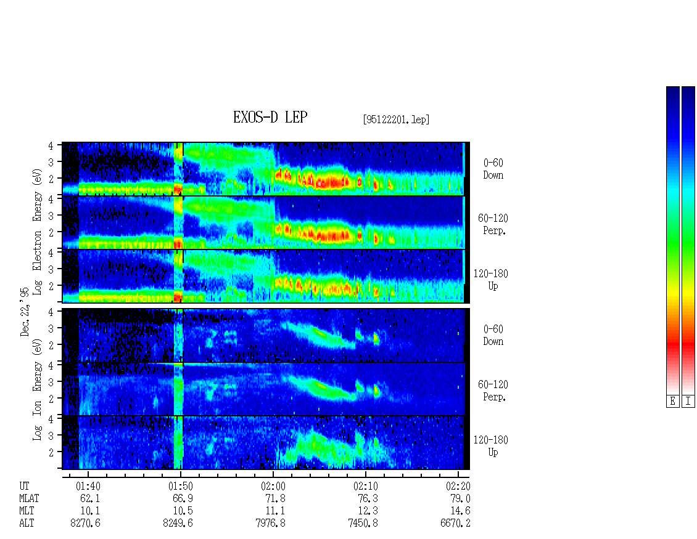Click the UT row label
Viewport: 697px width, 539px height.
24,486
